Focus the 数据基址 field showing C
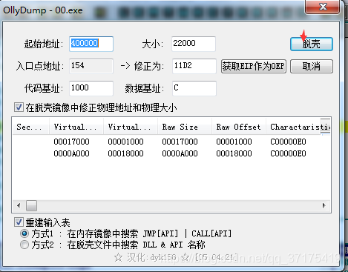 tap(194, 88)
